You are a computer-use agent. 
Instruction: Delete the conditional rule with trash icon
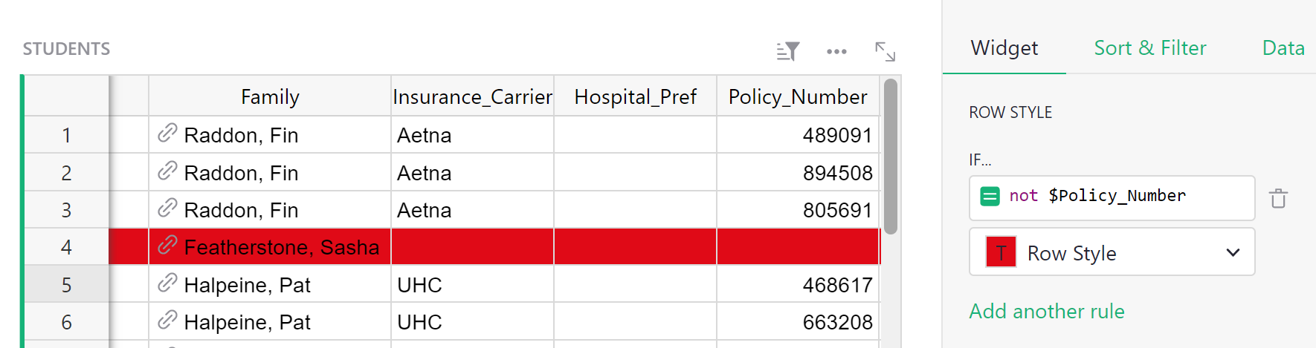[x=1278, y=198]
